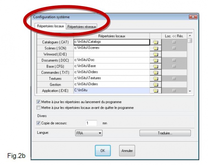Browse folder for Scènes (.SCN) row
The width and height of the screenshot is (208, 165).
(156, 48)
